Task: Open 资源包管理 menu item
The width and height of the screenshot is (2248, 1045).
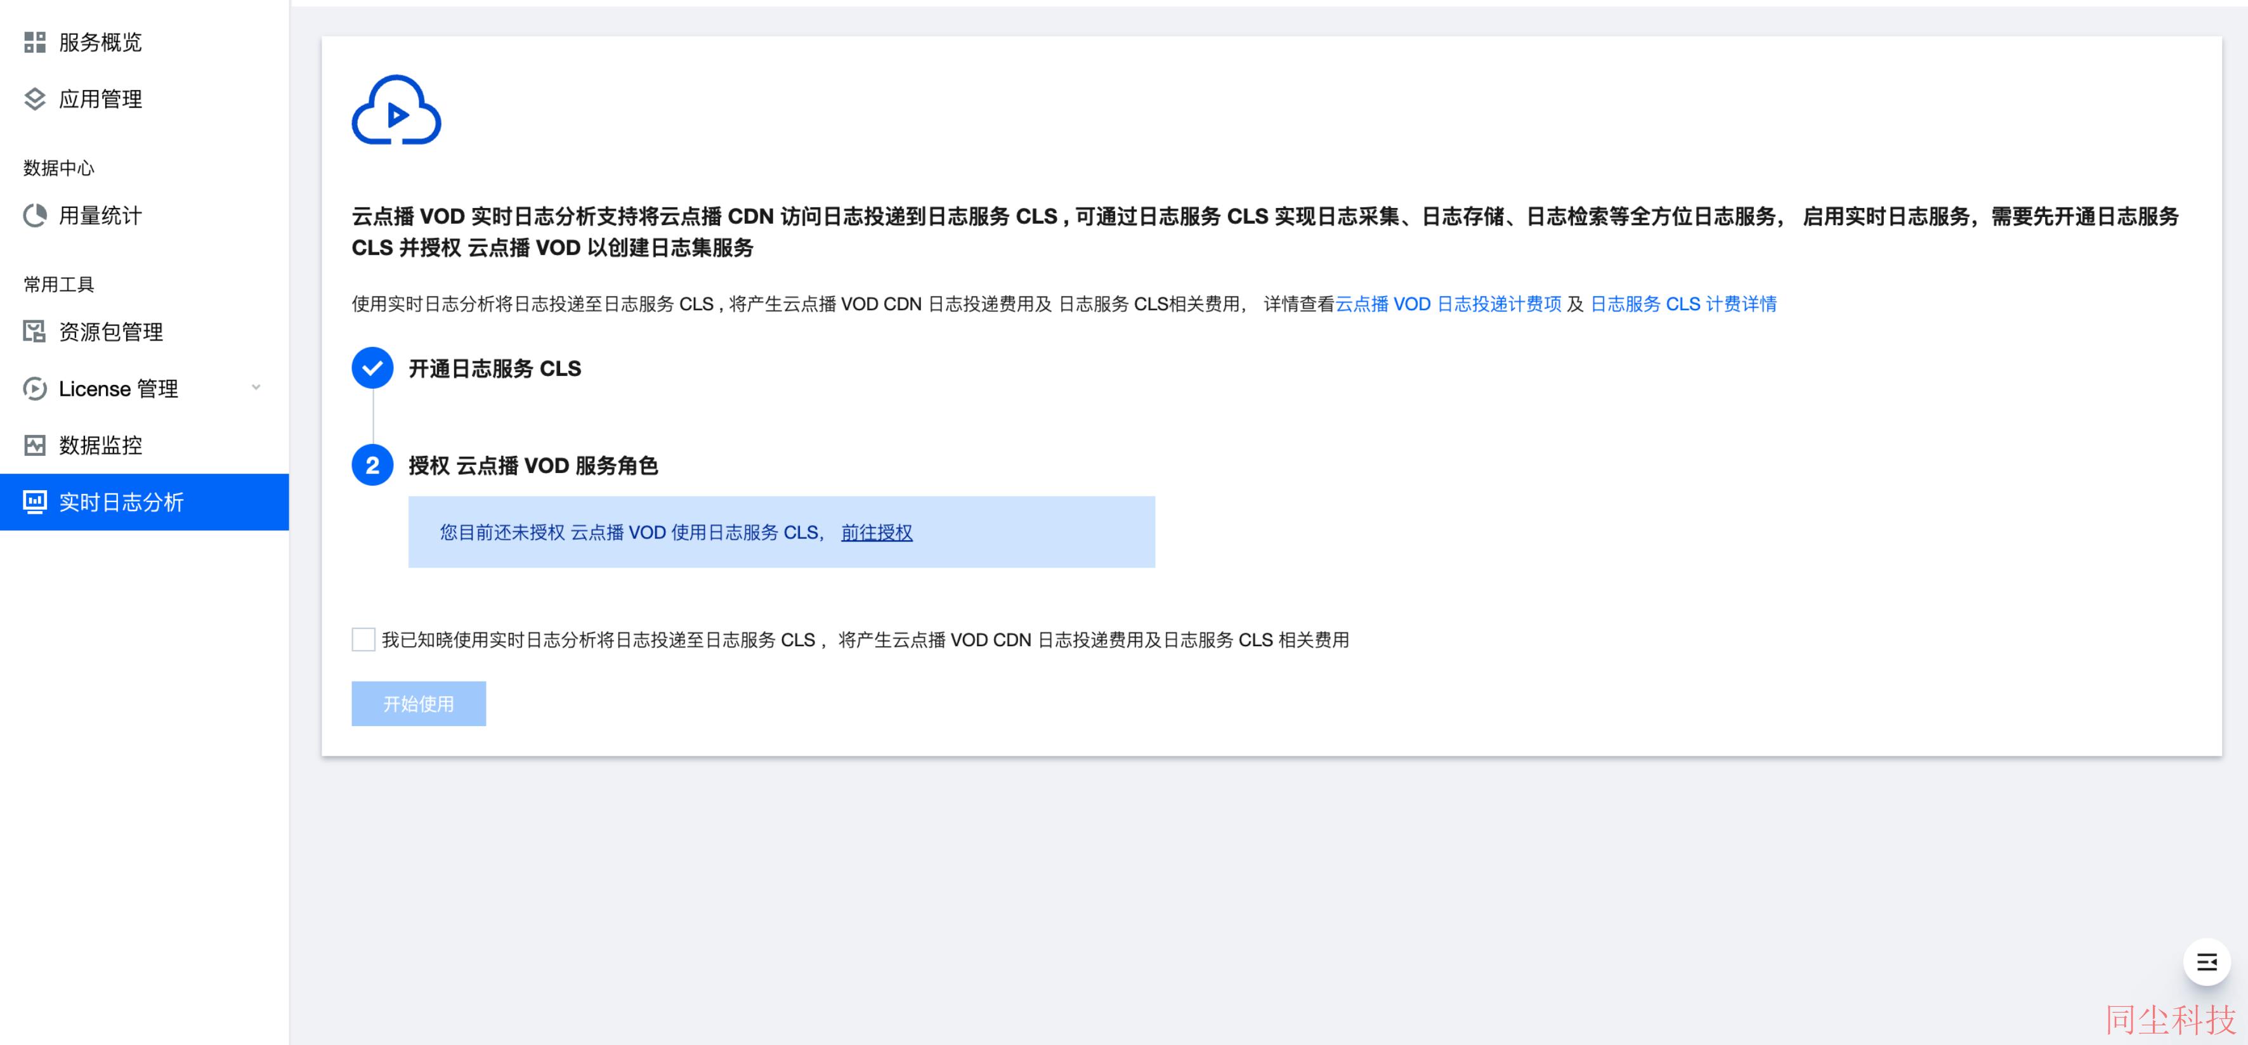Action: pos(144,332)
